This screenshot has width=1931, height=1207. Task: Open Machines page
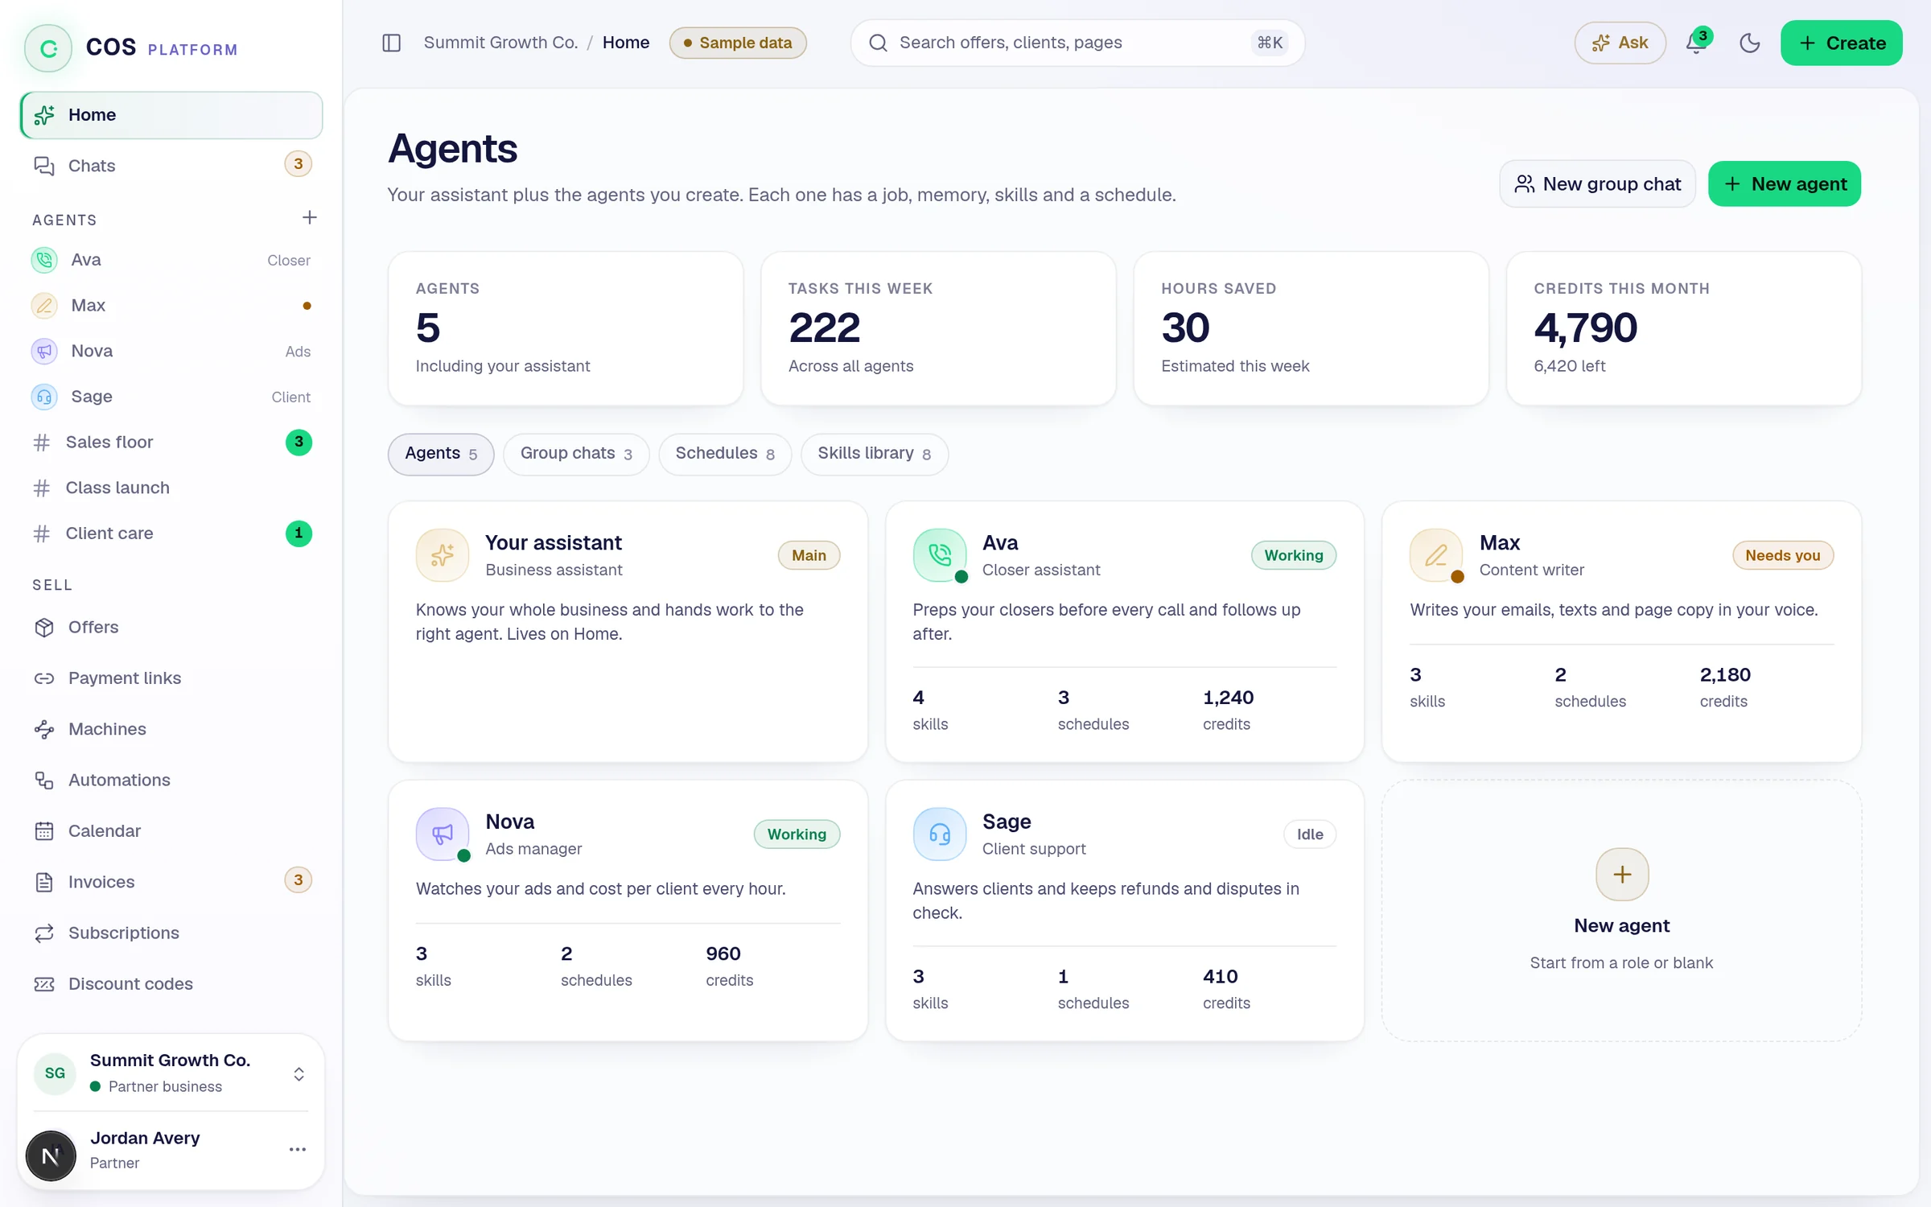tap(171, 729)
